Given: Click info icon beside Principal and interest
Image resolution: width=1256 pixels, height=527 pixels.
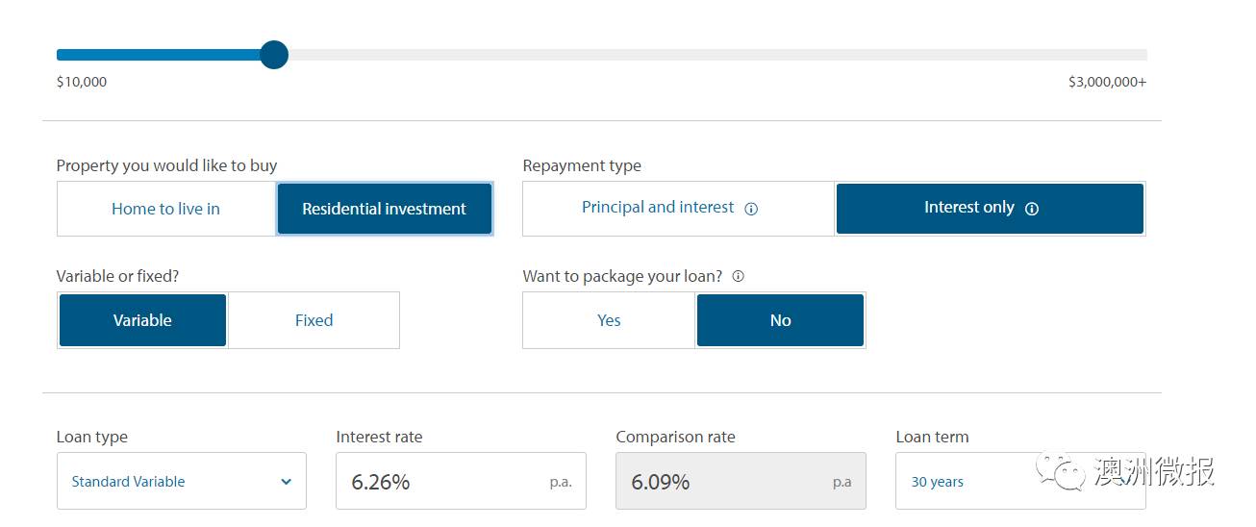Looking at the screenshot, I should click(752, 209).
